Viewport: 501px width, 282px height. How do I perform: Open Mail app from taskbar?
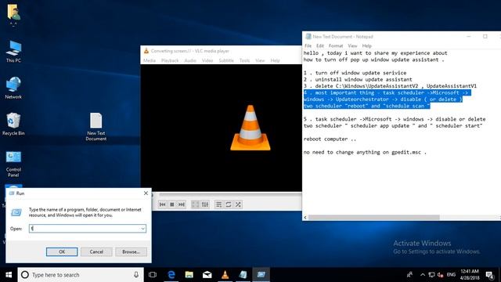(x=207, y=275)
